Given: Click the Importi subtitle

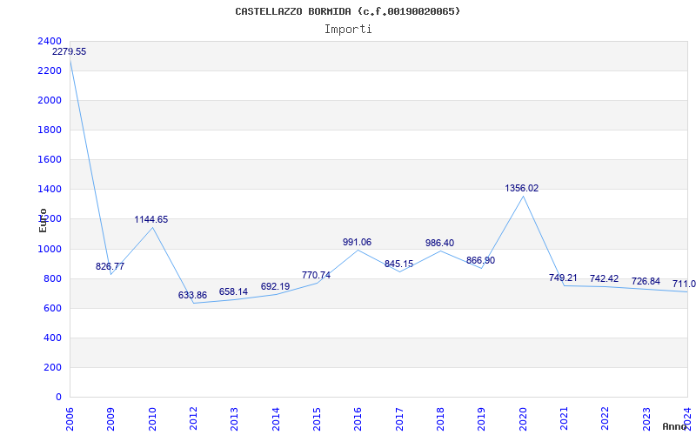Looking at the screenshot, I should pos(348,30).
